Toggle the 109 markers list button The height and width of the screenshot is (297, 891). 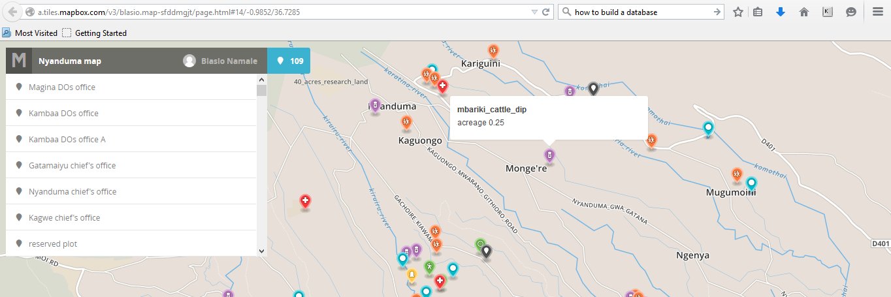(289, 61)
